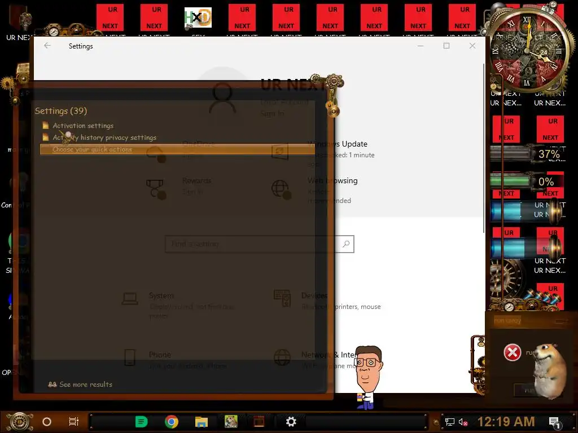Click the magnifier in Find a setting
The width and height of the screenshot is (578, 433).
point(346,244)
